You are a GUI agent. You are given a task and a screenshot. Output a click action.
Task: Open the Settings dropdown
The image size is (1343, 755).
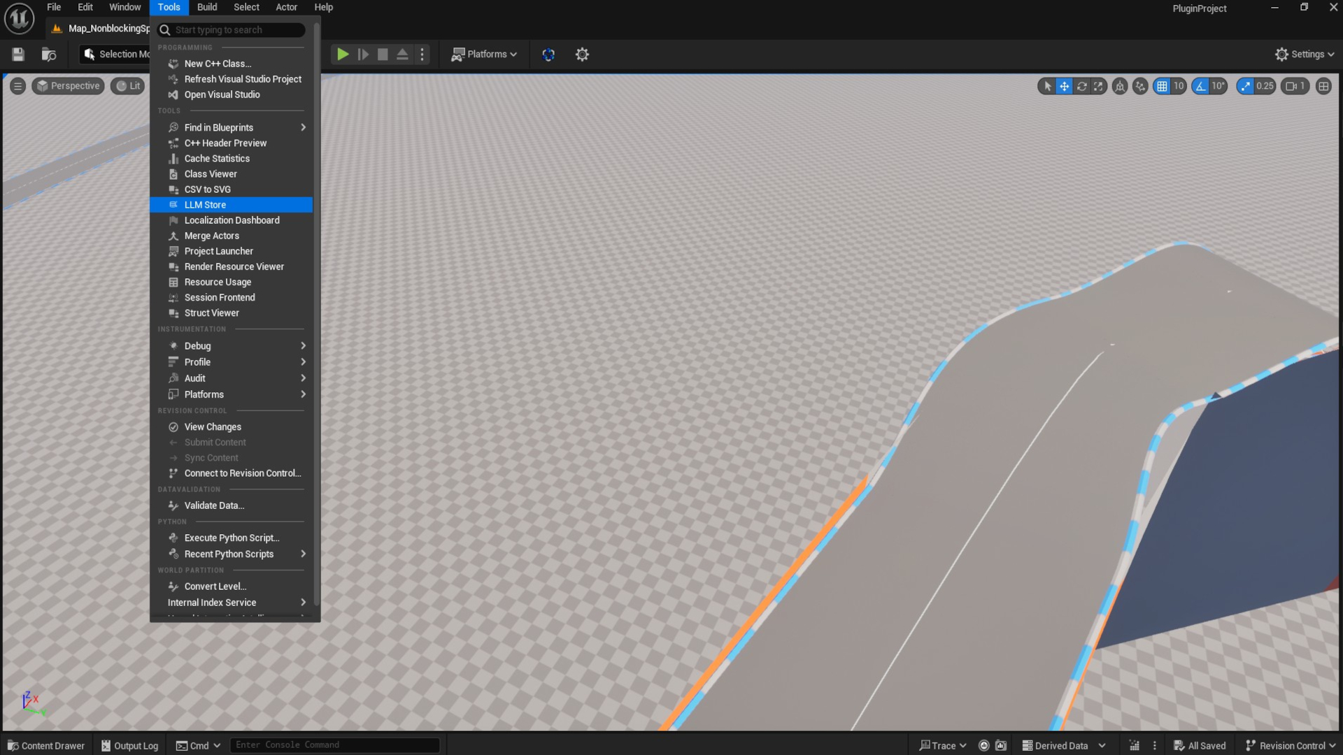1305,55
